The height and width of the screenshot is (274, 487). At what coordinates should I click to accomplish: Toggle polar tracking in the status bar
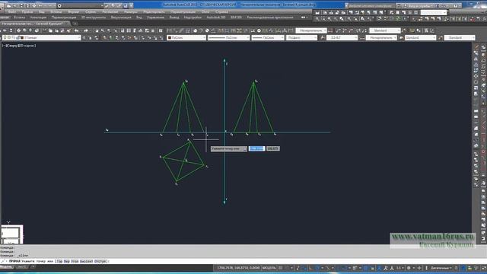[x=317, y=268]
